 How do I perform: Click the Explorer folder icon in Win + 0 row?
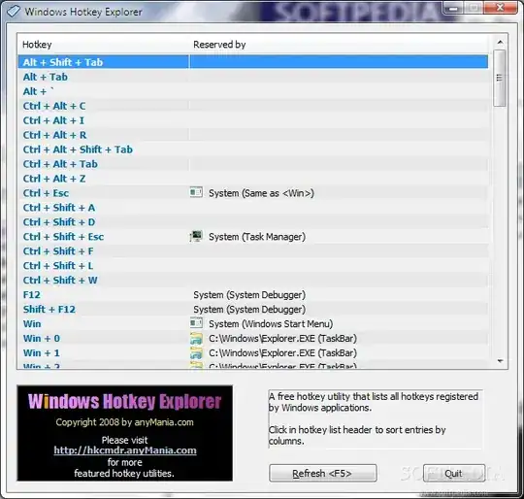[196, 338]
